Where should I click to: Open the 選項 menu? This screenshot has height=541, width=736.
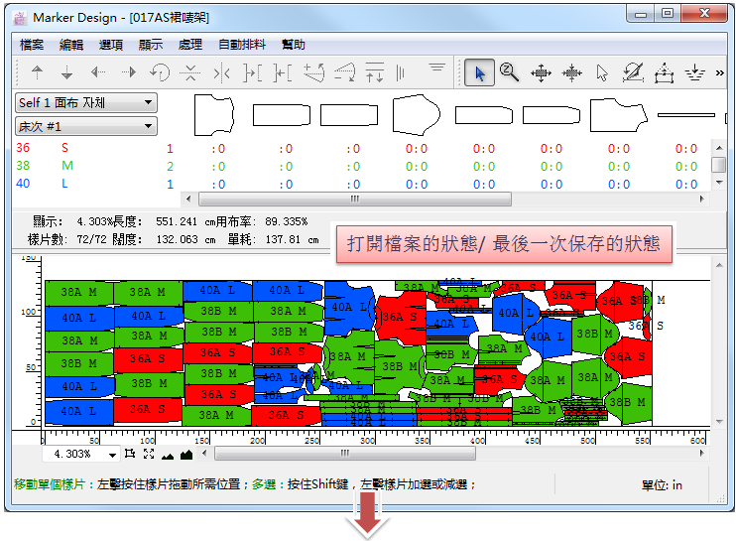(x=111, y=45)
